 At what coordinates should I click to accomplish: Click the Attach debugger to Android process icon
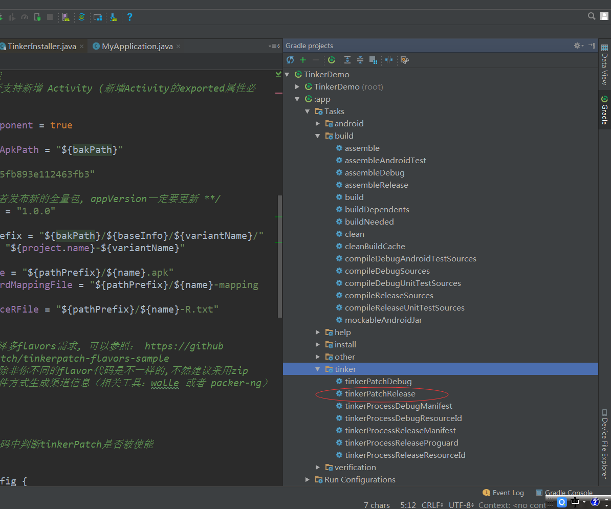click(x=37, y=17)
